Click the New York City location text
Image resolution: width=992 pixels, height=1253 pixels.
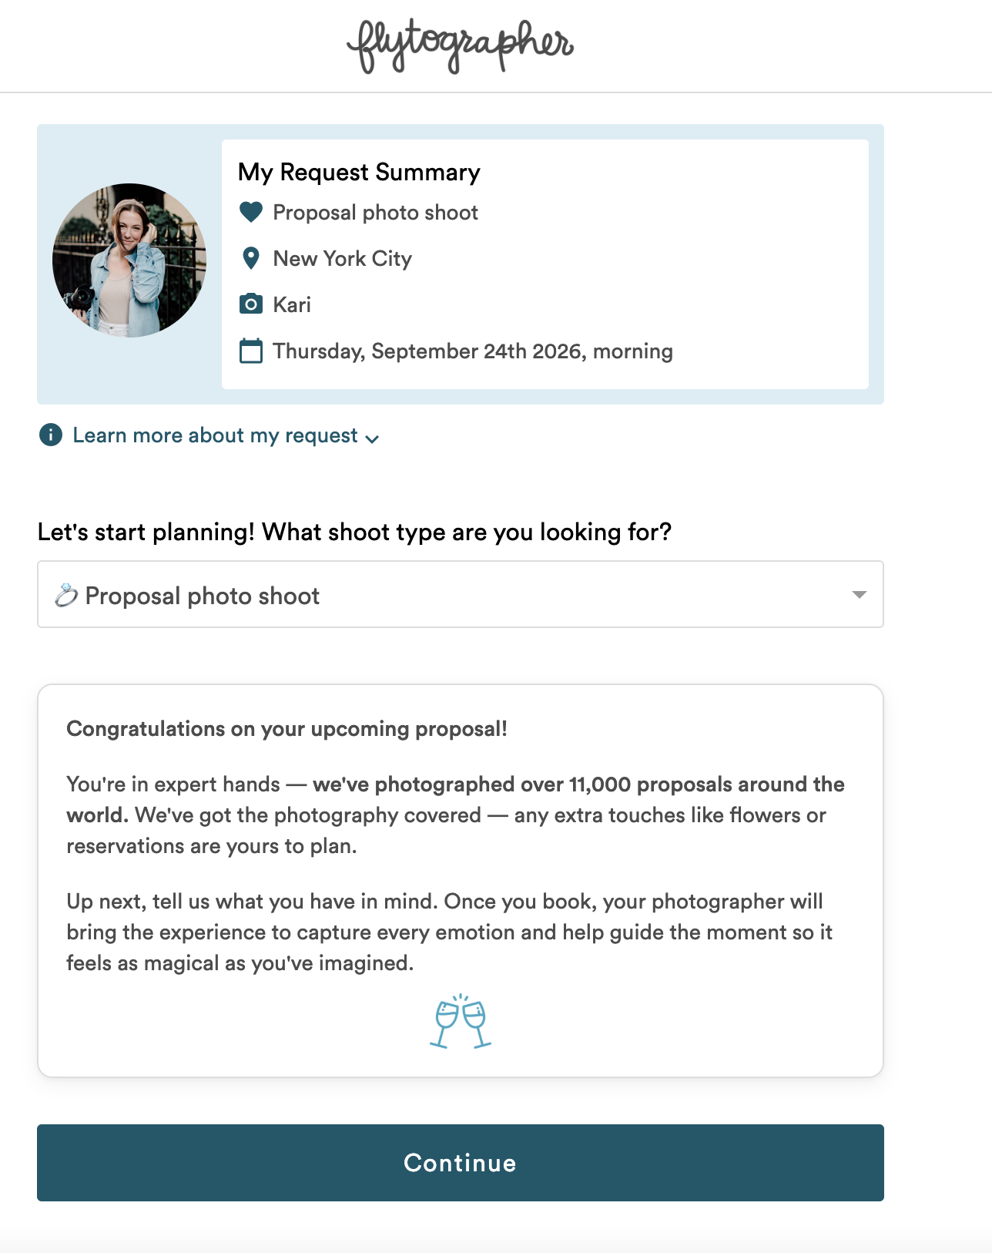coord(343,259)
